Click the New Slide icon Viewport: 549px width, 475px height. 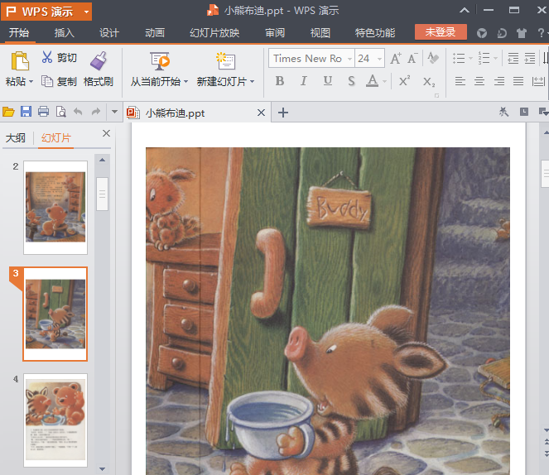click(224, 61)
